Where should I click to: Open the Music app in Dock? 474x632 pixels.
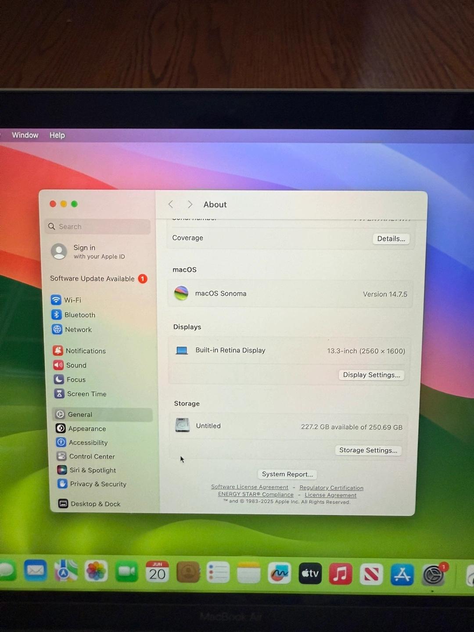point(341,574)
